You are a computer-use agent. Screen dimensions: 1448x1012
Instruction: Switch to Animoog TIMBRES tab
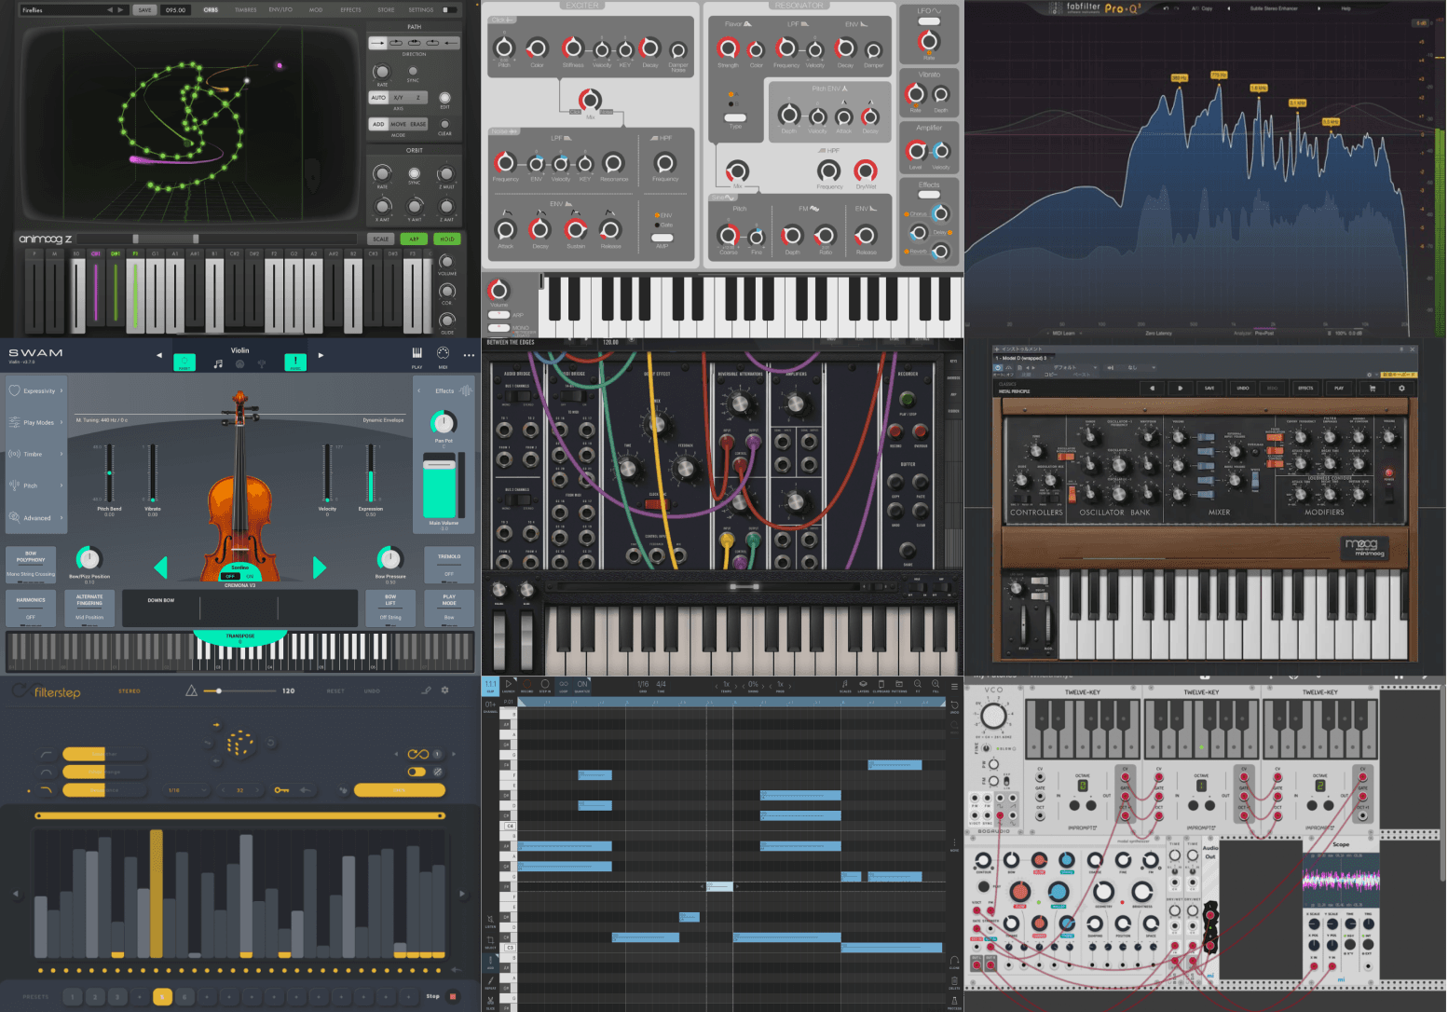coord(246,9)
